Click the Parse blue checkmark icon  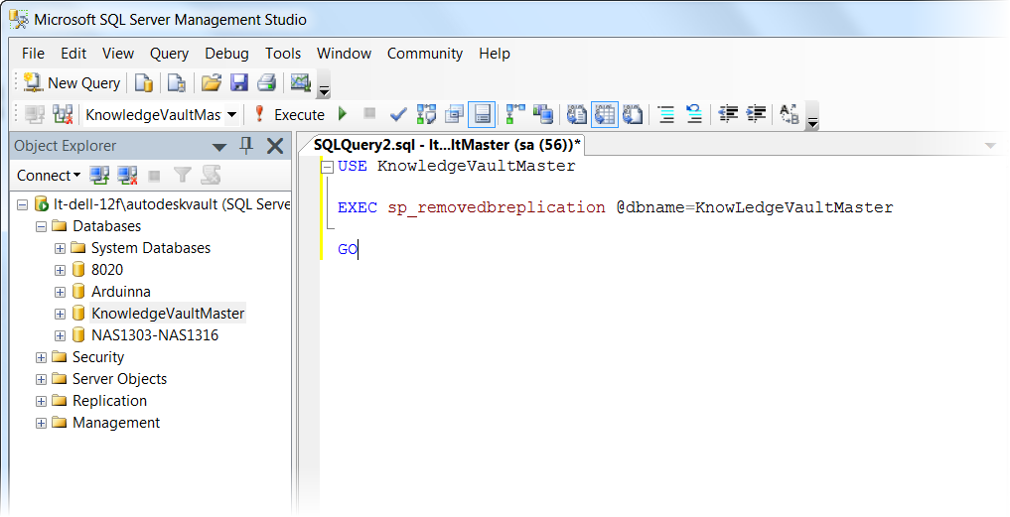point(398,114)
